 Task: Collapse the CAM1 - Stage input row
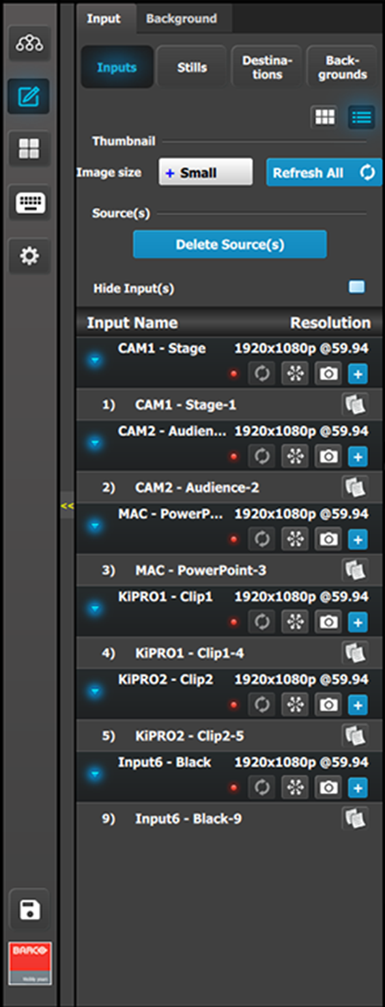tap(96, 360)
